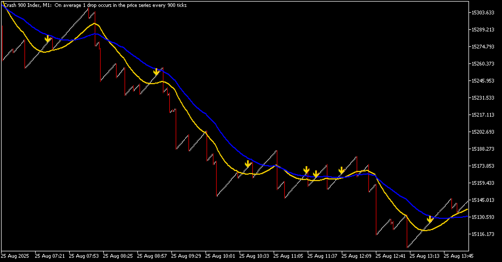Click price scale label 15245.953

pos(483,80)
